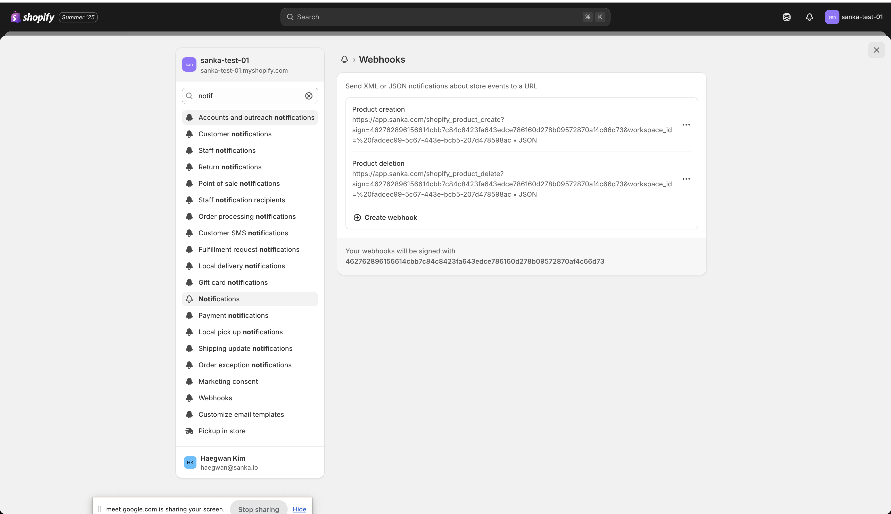Go to Staff notification recipients

(x=242, y=200)
